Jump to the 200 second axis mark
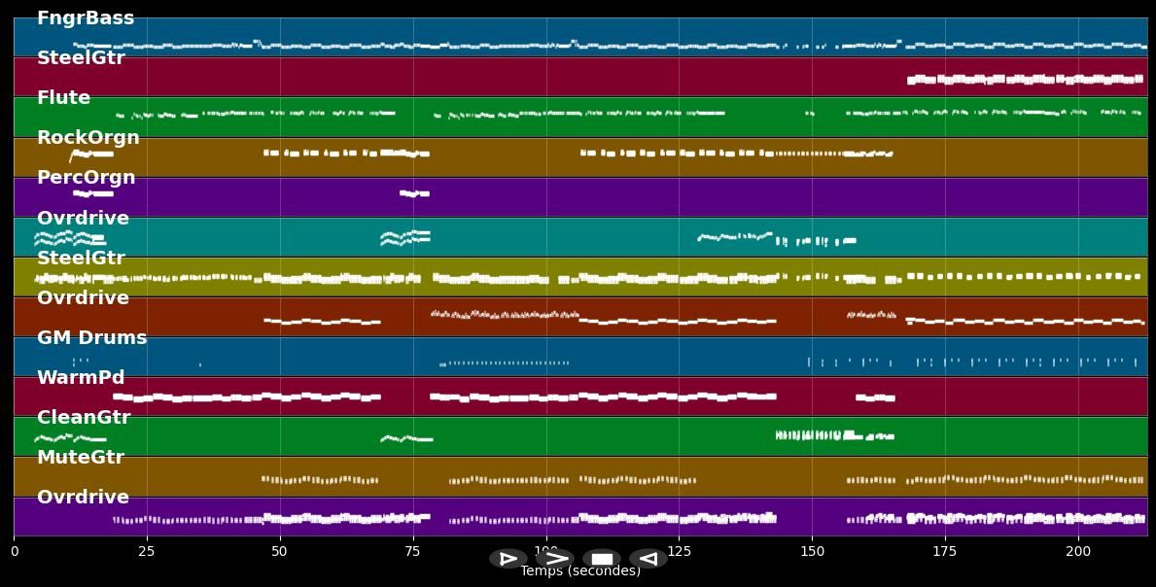This screenshot has width=1156, height=587. [x=1078, y=552]
